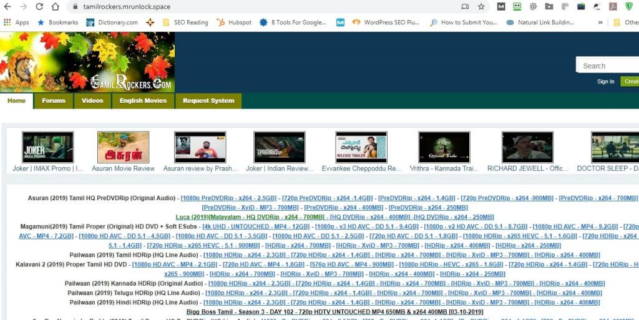Click the browser forward arrow
Image resolution: width=639 pixels, height=320 pixels.
tap(24, 6)
